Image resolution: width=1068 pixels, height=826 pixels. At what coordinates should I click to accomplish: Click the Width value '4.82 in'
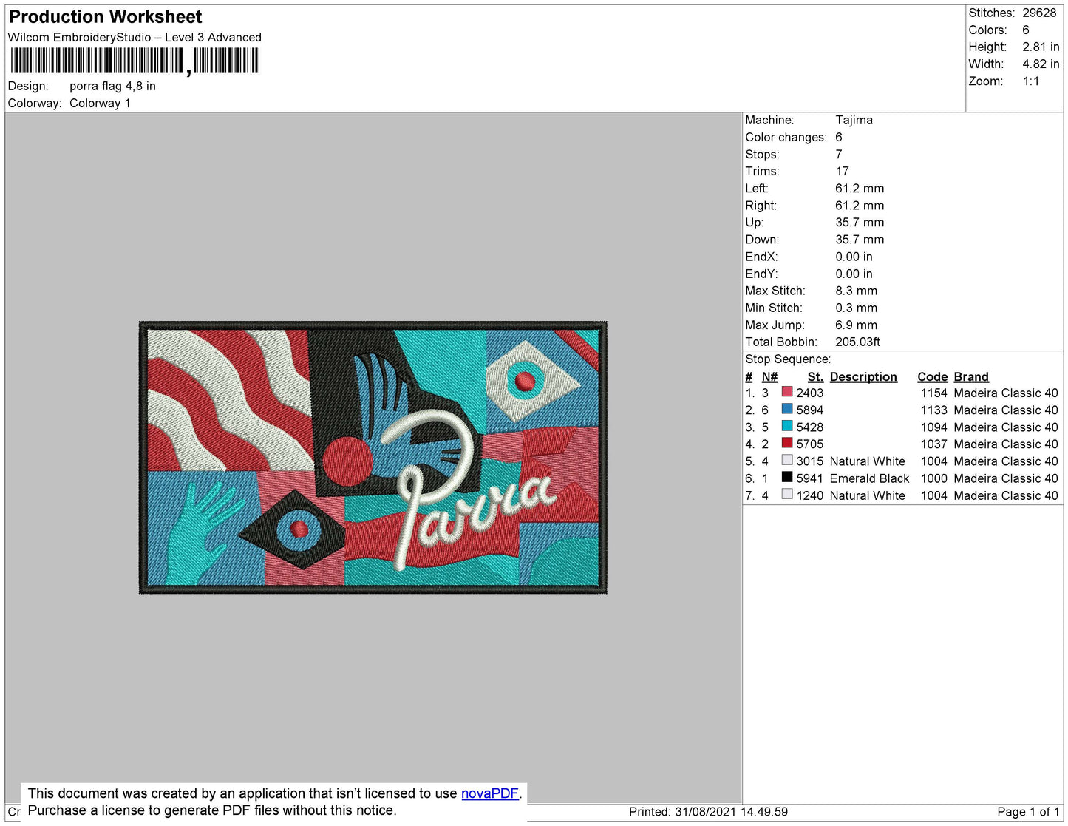pos(1041,64)
